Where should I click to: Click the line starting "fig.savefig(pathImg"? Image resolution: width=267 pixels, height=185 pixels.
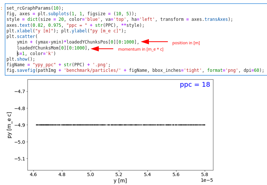pos(135,70)
